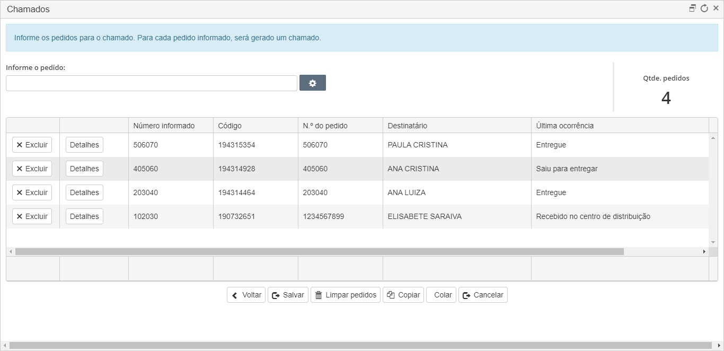This screenshot has width=724, height=351.
Task: Remove the order row for ANA LUIZA
Action: tap(32, 192)
